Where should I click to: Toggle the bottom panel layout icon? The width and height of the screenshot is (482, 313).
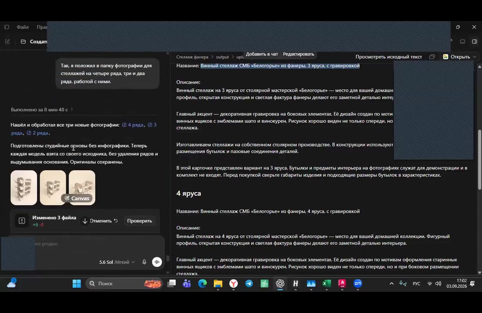[x=462, y=41]
